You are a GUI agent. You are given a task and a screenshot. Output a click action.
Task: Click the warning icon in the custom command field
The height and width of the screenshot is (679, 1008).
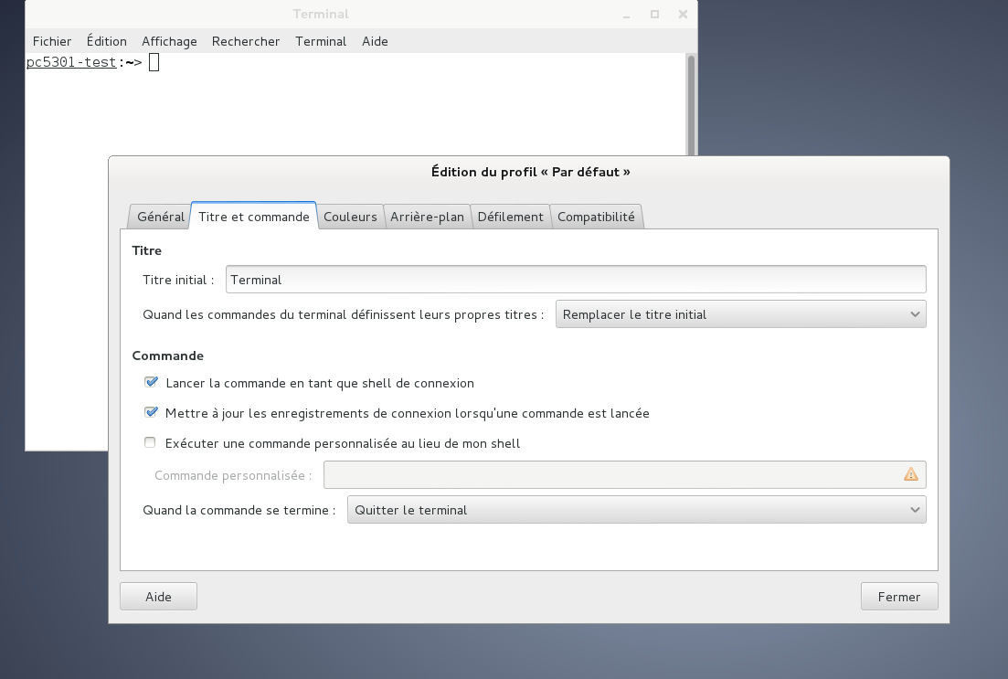[x=910, y=474]
